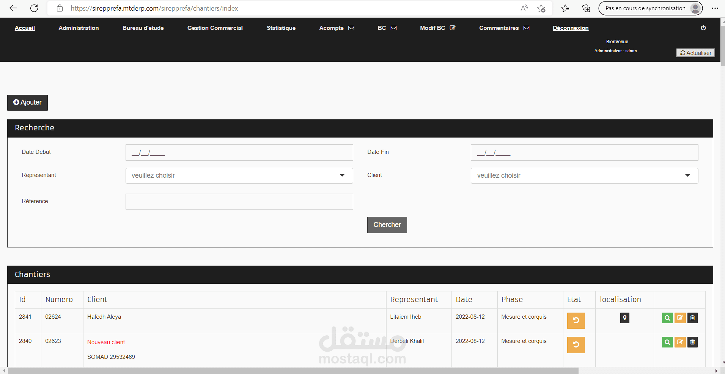Click orange undo state button for chantier 2841

pos(576,321)
